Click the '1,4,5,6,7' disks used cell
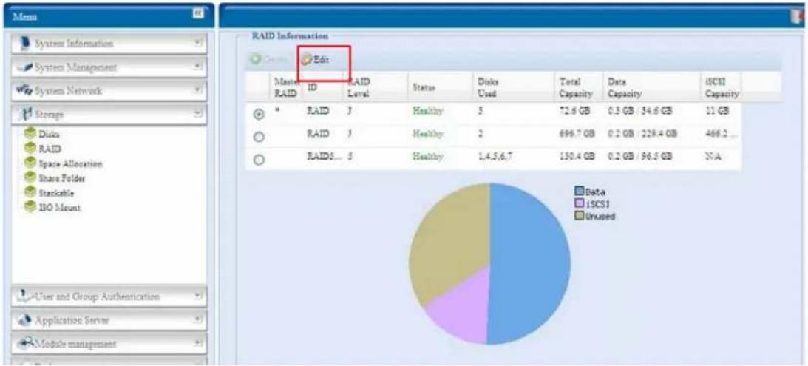The width and height of the screenshot is (808, 366). click(496, 157)
